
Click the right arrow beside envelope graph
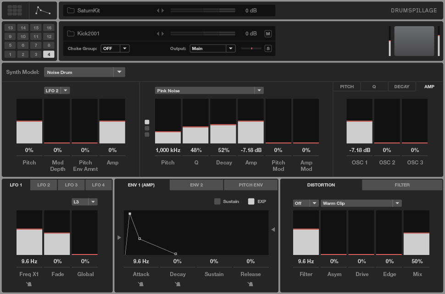[273, 229]
